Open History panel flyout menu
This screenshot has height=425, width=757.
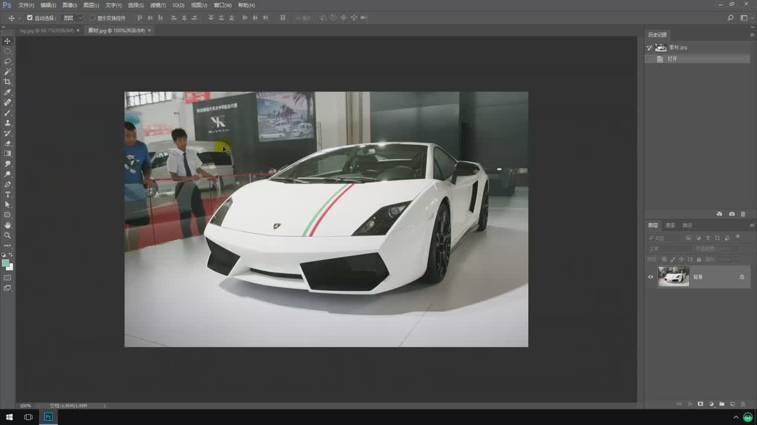pyautogui.click(x=752, y=35)
